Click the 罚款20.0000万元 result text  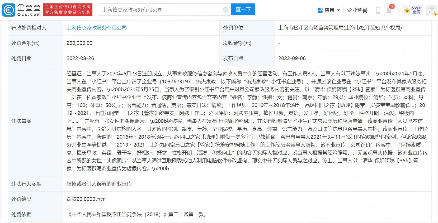coord(86,199)
